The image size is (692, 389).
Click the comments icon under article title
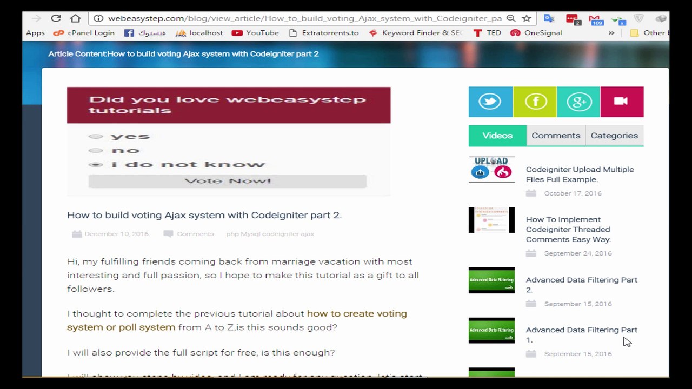(169, 234)
